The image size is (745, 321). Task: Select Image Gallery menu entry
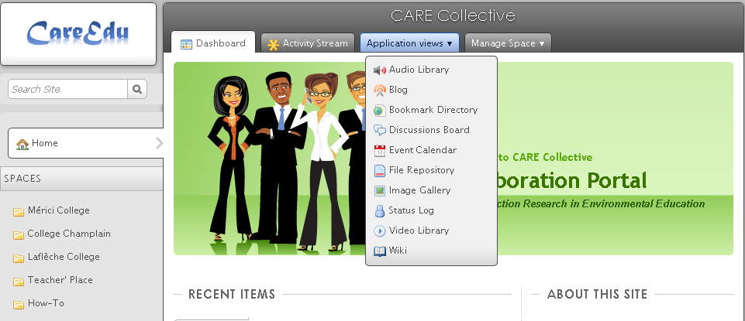pyautogui.click(x=431, y=190)
